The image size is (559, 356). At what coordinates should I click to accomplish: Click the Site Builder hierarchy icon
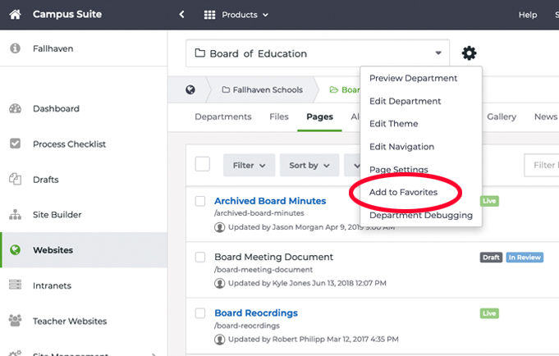click(x=15, y=215)
